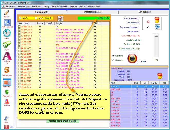Sort results by Pos column
The width and height of the screenshot is (170, 130).
click(x=136, y=83)
